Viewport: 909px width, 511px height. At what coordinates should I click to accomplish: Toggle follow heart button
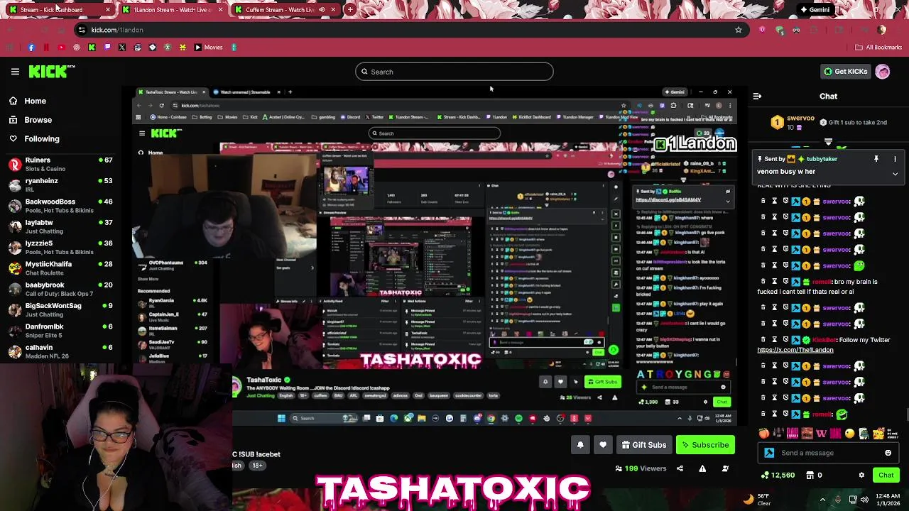coord(603,445)
